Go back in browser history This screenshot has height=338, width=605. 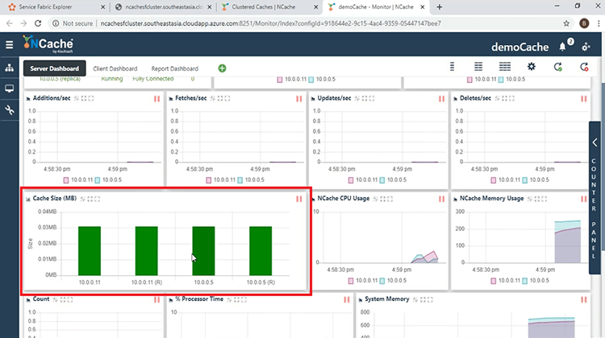[x=10, y=23]
